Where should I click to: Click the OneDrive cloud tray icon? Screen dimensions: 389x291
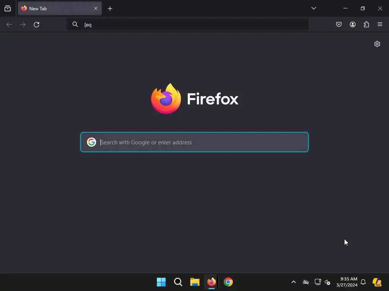(306, 282)
